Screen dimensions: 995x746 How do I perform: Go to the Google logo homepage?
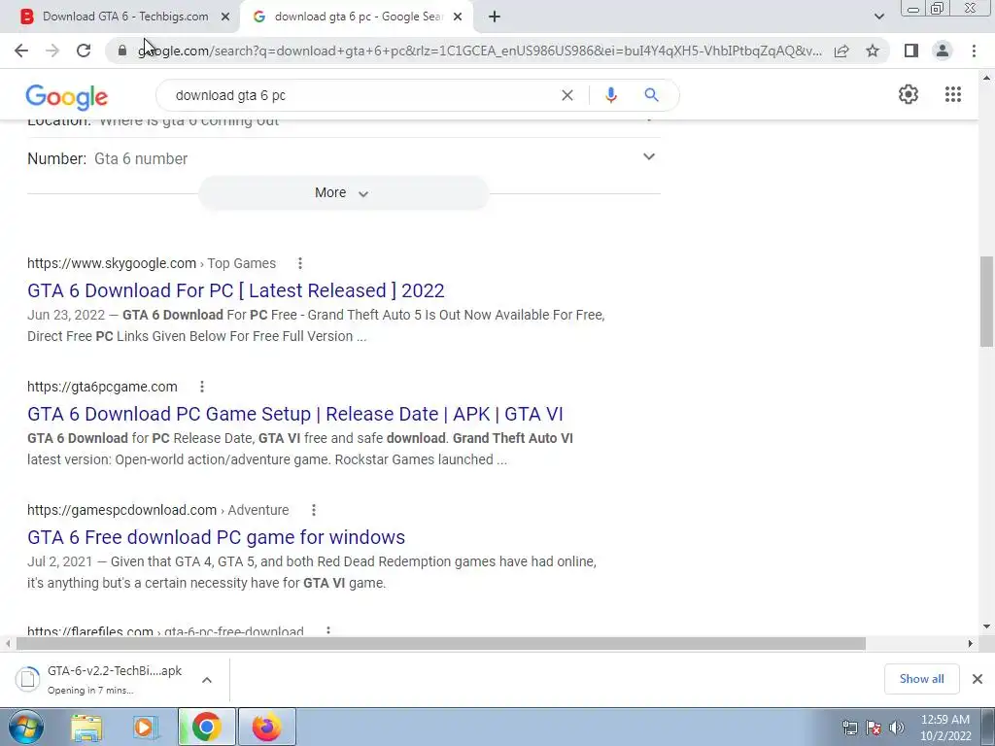tap(67, 96)
